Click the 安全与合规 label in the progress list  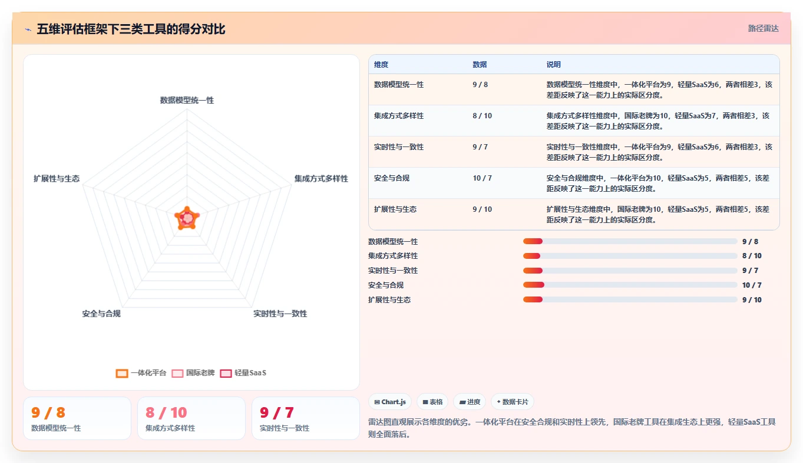coord(386,285)
